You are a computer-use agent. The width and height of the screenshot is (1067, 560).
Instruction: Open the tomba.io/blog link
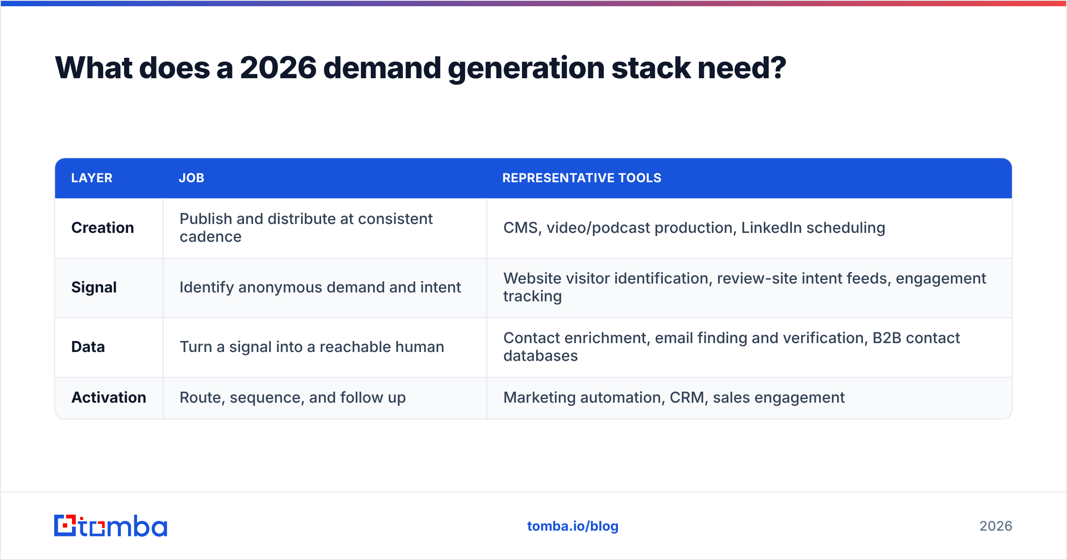[x=573, y=526]
